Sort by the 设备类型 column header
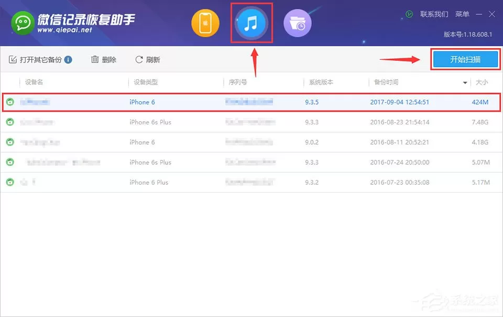503x317 pixels. (x=146, y=82)
